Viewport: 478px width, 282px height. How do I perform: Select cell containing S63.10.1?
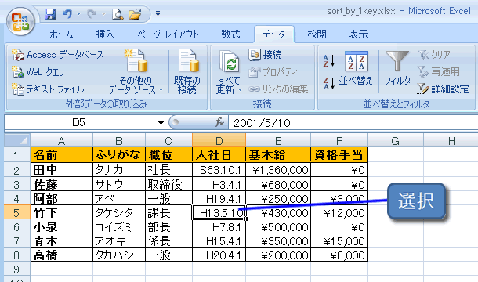coord(219,170)
